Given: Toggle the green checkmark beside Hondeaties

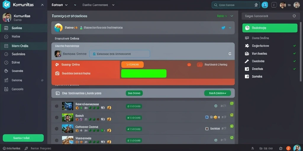Looking at the screenshot, I should click(294, 54).
